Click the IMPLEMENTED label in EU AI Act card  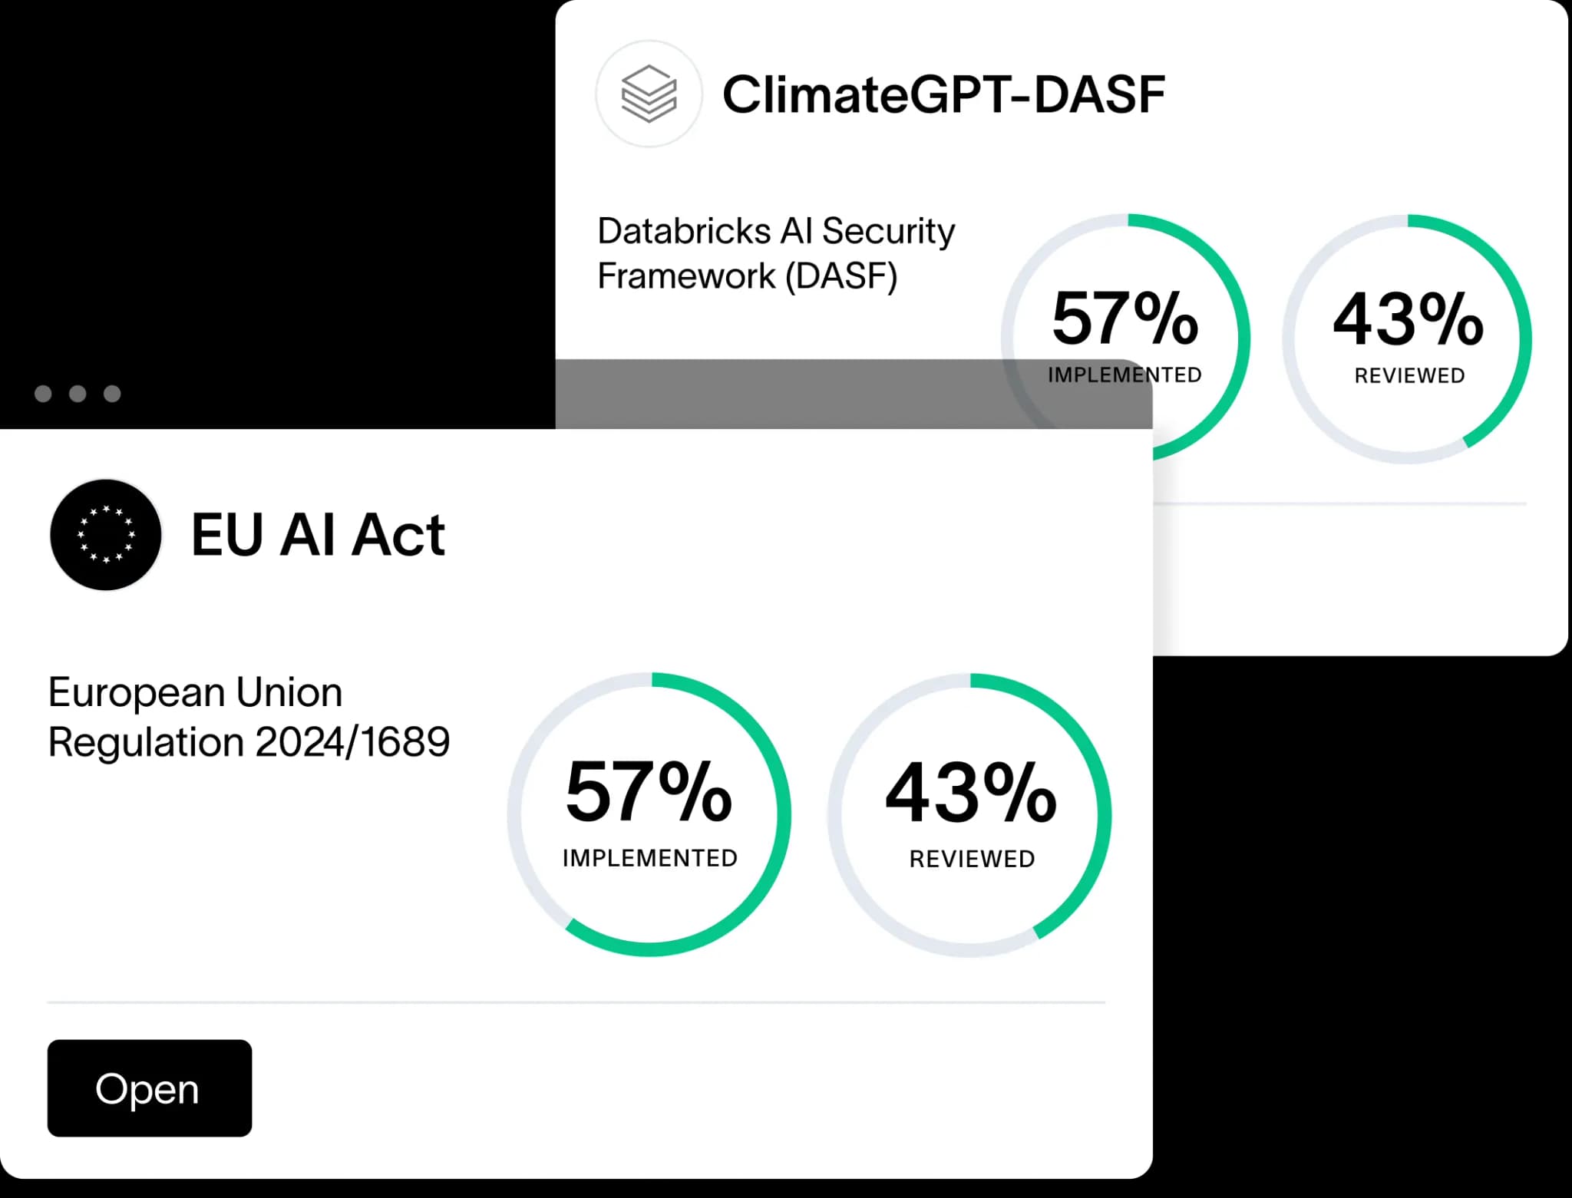[649, 858]
